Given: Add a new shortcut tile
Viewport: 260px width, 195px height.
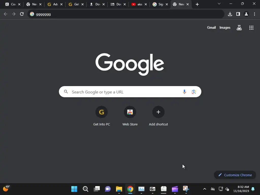Looking at the screenshot, I should point(158,116).
